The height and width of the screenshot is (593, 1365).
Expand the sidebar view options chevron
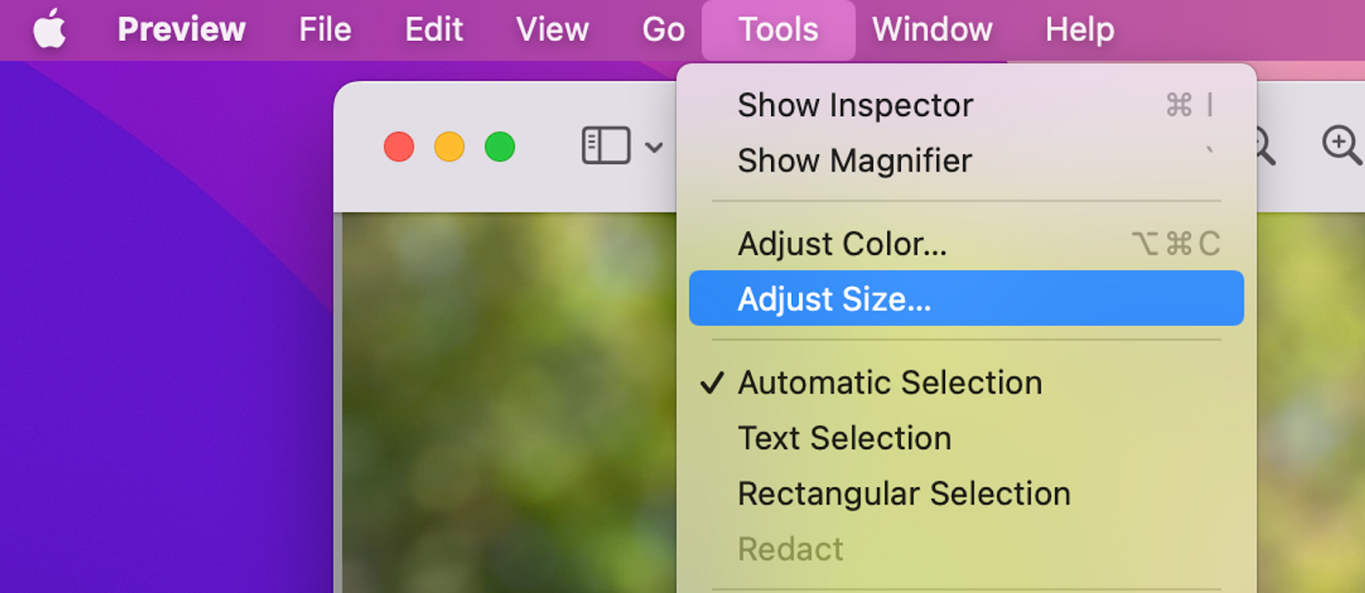click(x=654, y=147)
